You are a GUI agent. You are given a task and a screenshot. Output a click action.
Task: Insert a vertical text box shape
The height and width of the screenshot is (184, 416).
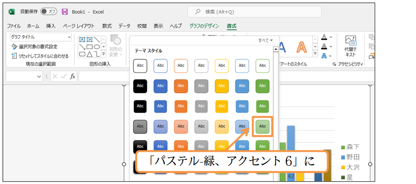[x=89, y=40]
